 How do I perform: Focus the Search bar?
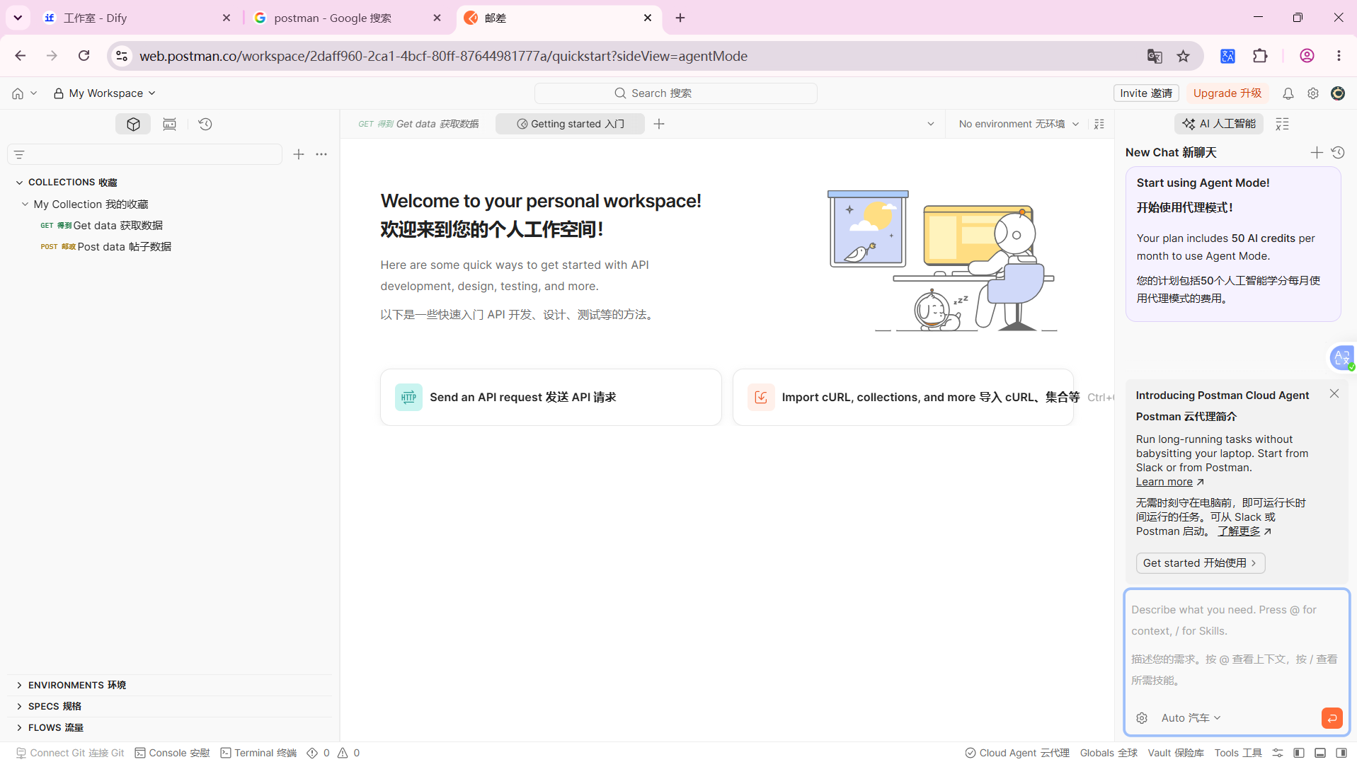(675, 93)
